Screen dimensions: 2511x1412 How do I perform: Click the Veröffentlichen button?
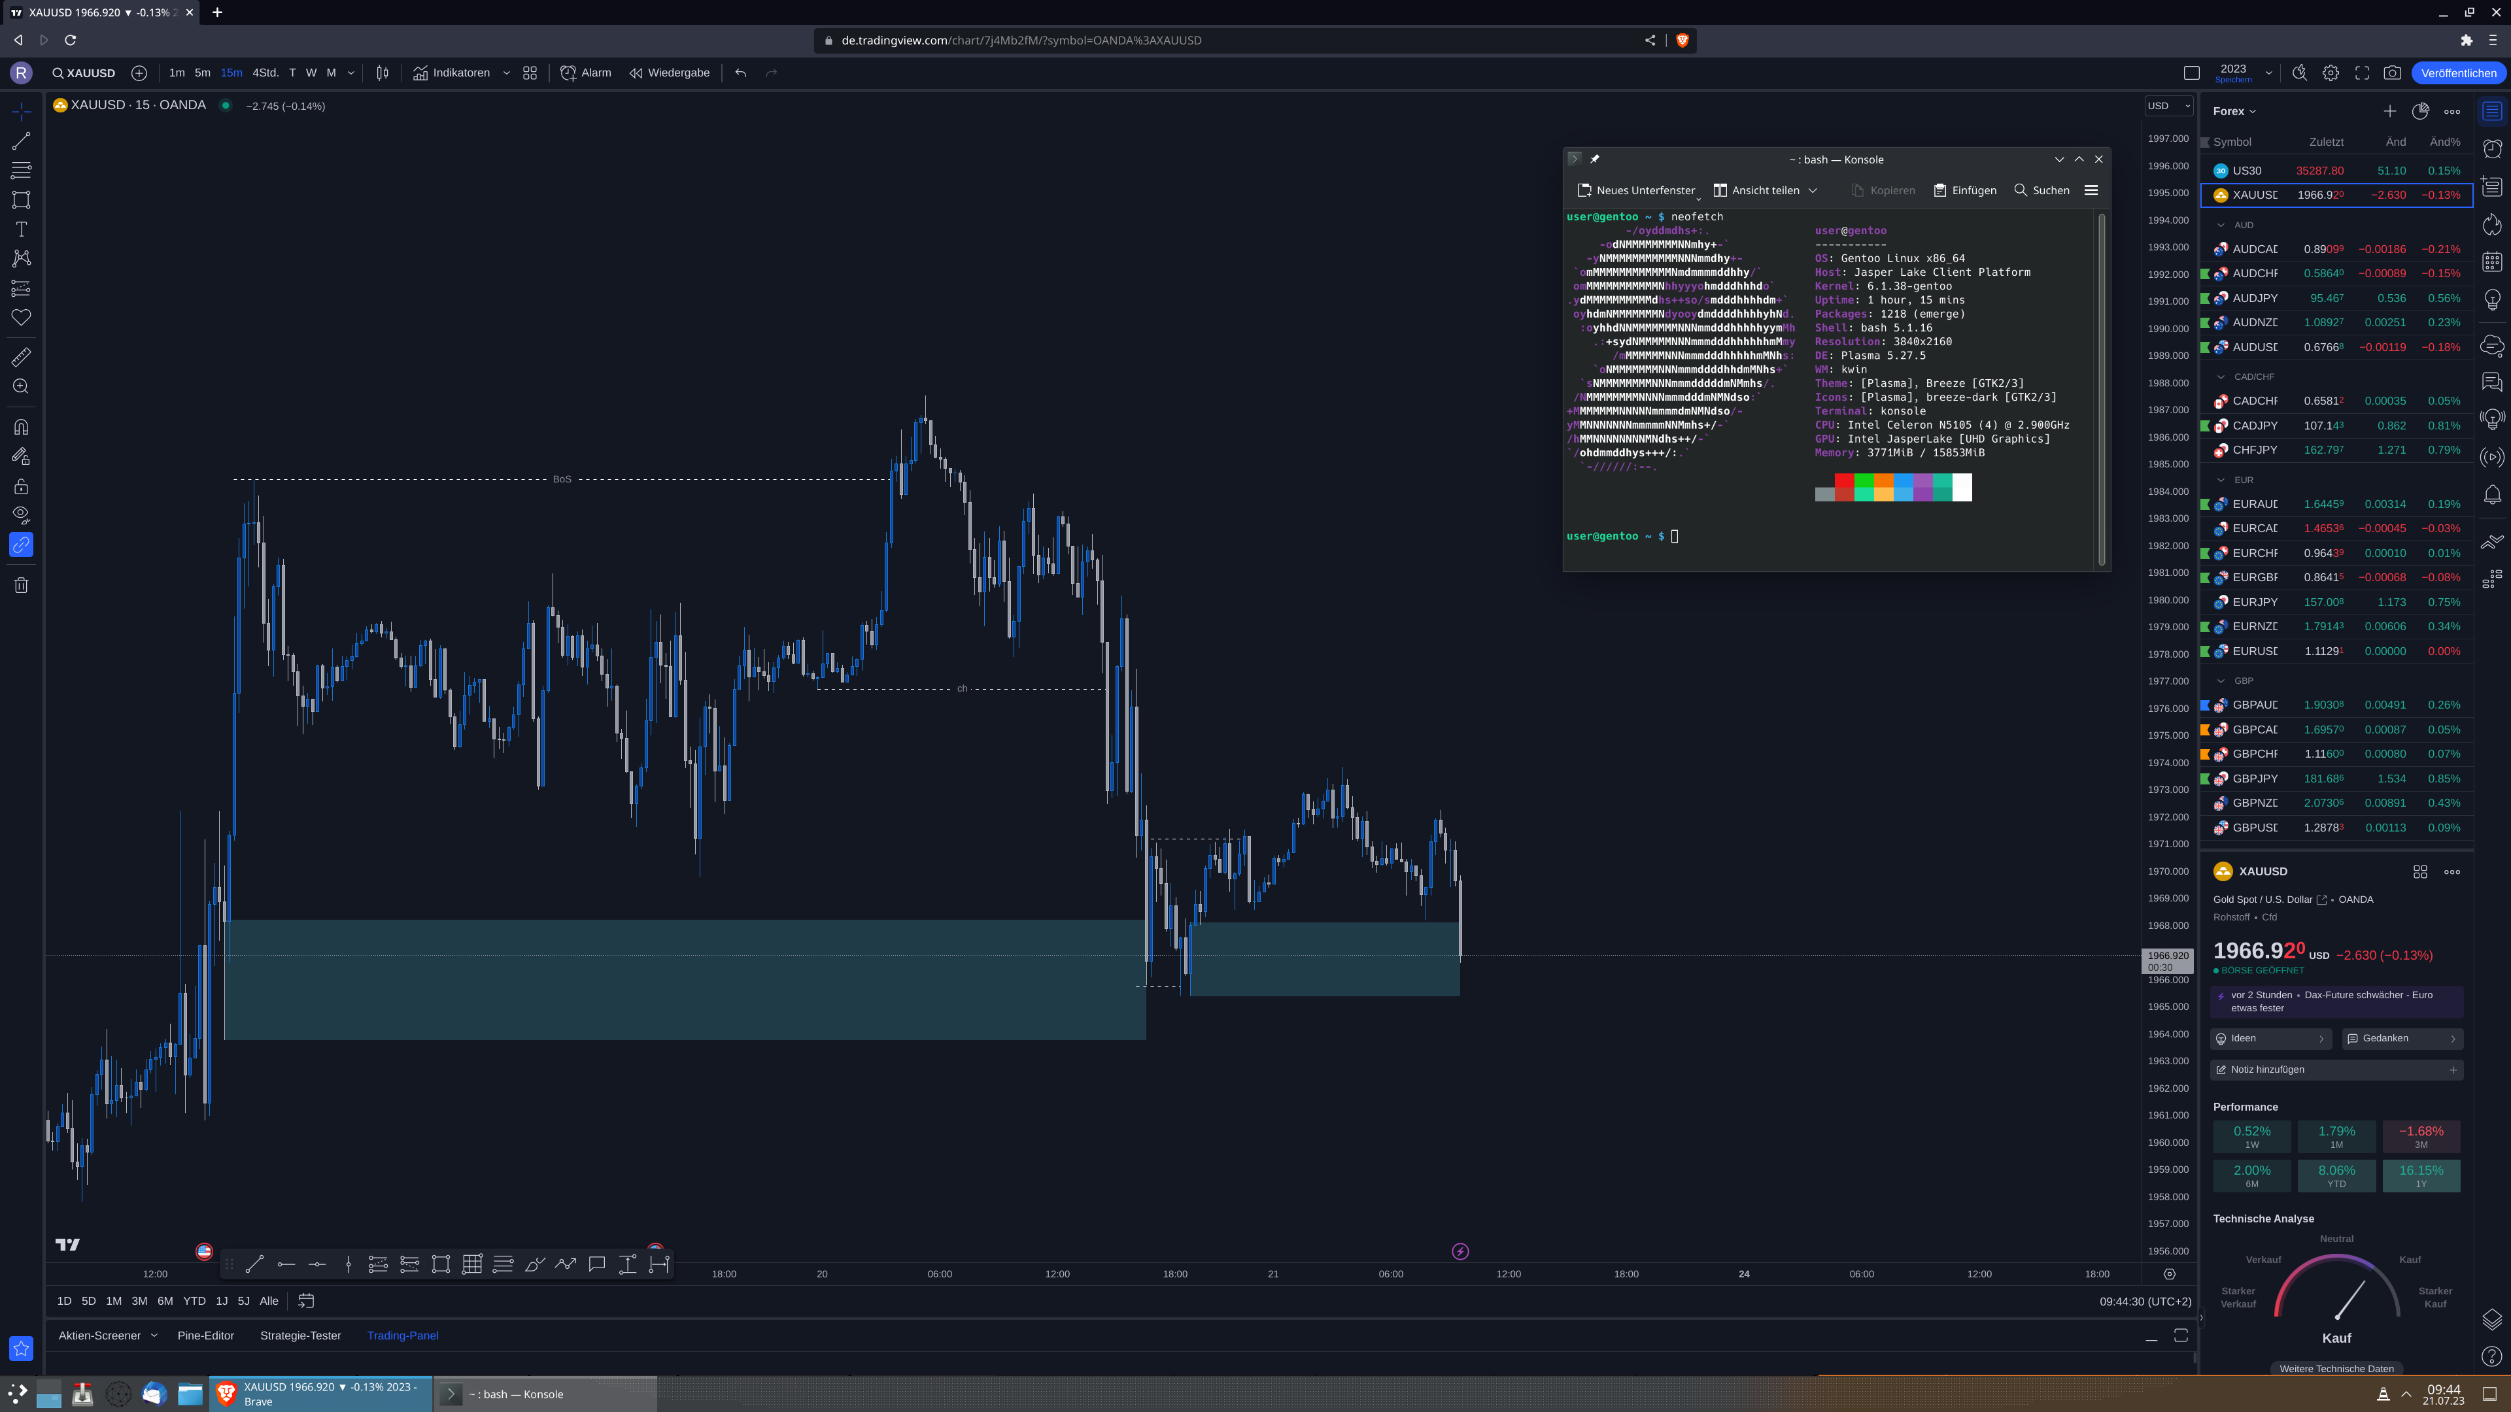click(x=2457, y=73)
